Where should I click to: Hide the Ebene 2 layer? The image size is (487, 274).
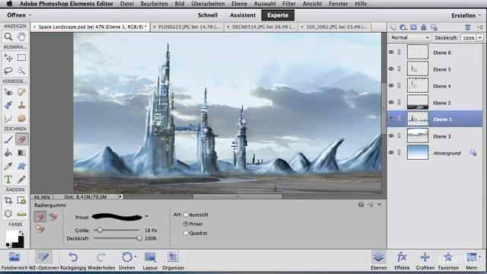coord(391,103)
